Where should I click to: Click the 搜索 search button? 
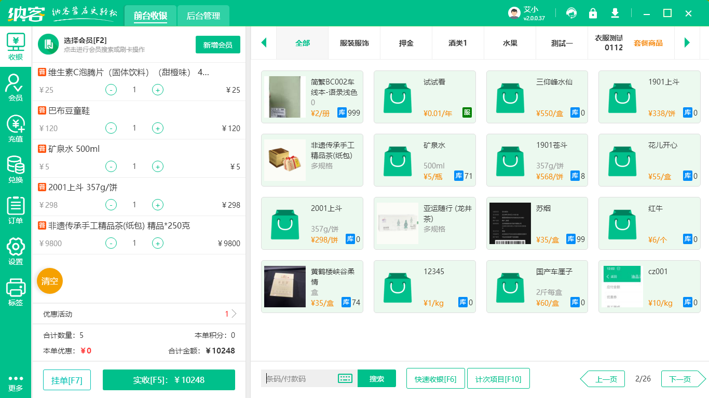coord(377,378)
